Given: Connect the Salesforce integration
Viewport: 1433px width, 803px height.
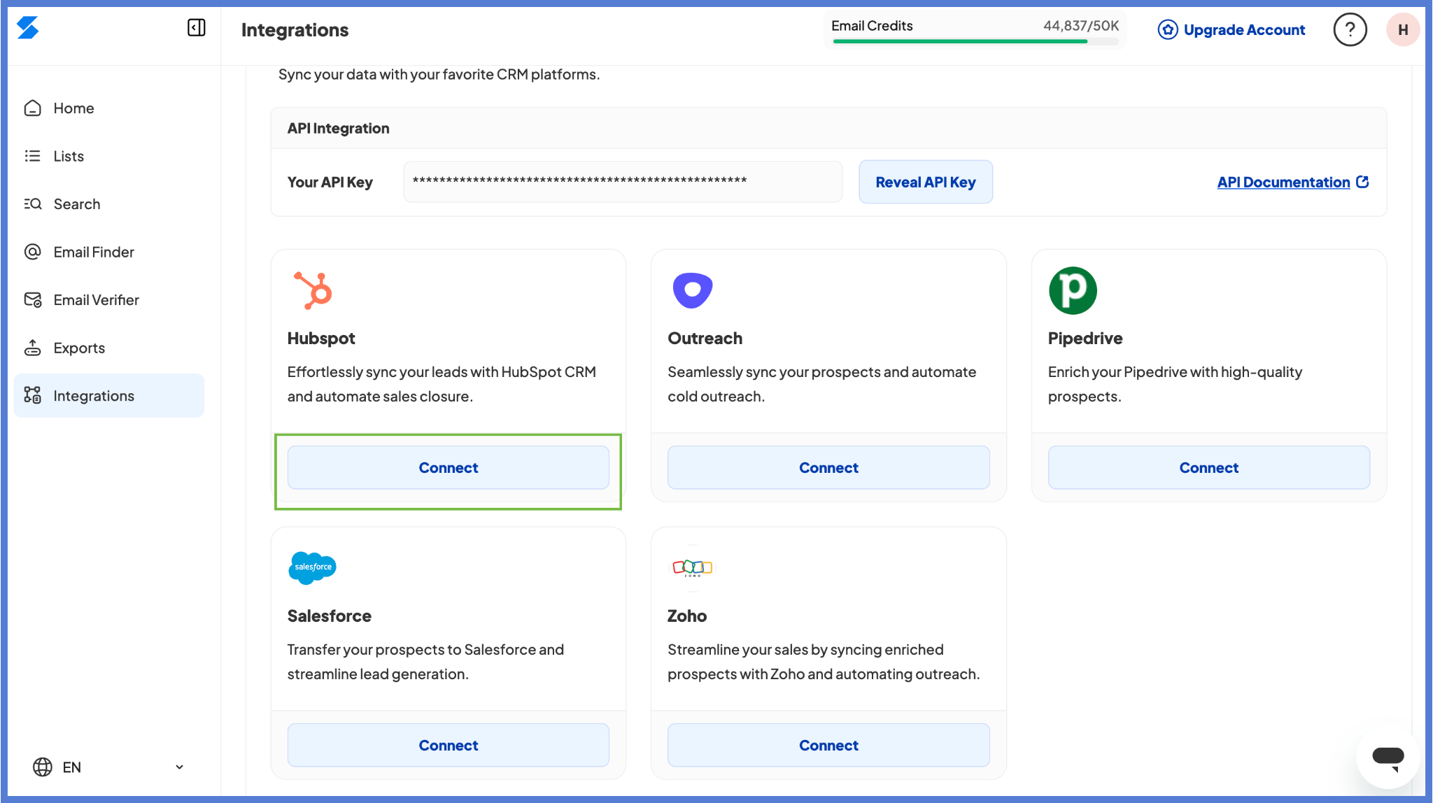Looking at the screenshot, I should pos(448,745).
